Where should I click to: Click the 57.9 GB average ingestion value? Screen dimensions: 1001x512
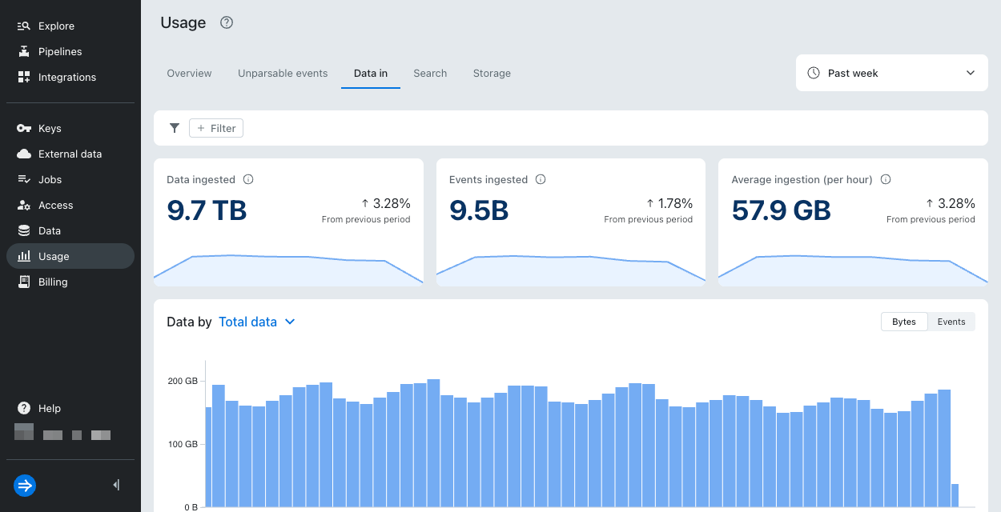click(x=781, y=210)
